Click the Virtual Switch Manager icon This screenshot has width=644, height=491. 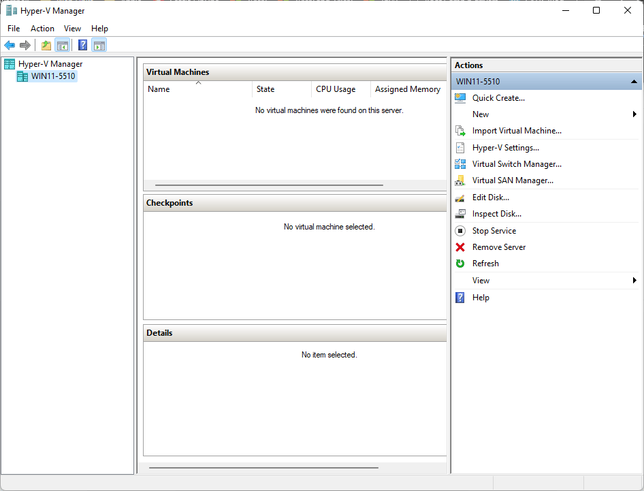click(x=460, y=164)
